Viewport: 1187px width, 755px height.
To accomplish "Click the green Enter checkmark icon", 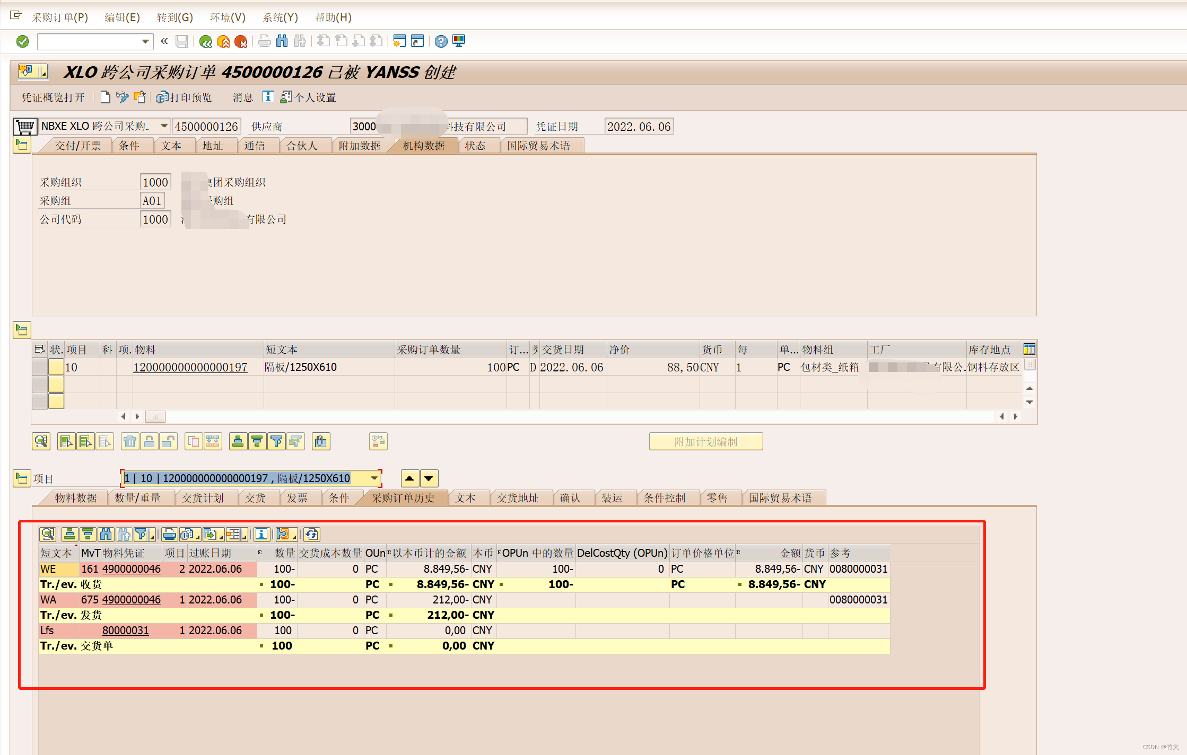I will click(23, 41).
